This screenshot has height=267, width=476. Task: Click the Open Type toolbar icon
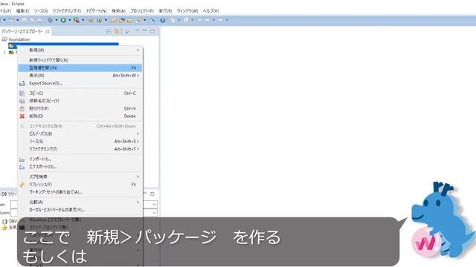click(x=113, y=20)
